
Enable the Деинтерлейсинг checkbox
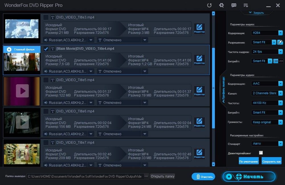(261, 153)
